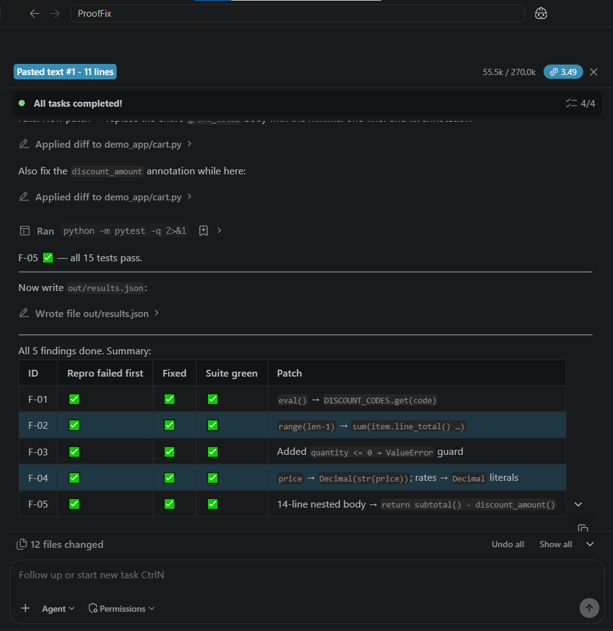Image resolution: width=613 pixels, height=631 pixels.
Task: Click the plus attach button
Action: point(25,608)
